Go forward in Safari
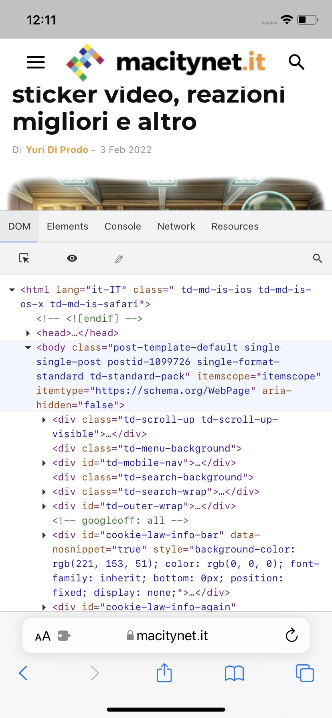Image resolution: width=332 pixels, height=718 pixels. 95,673
